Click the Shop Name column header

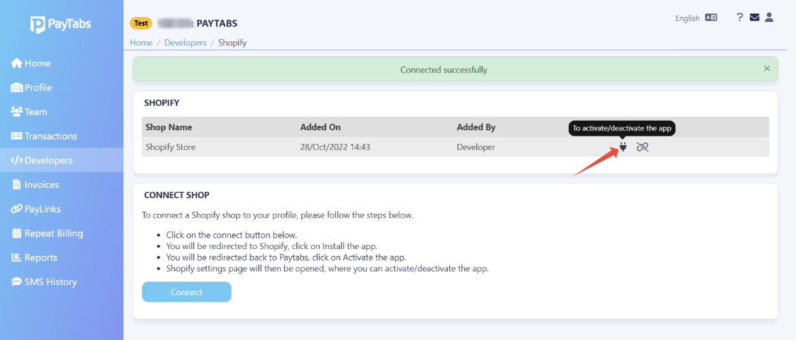click(168, 127)
